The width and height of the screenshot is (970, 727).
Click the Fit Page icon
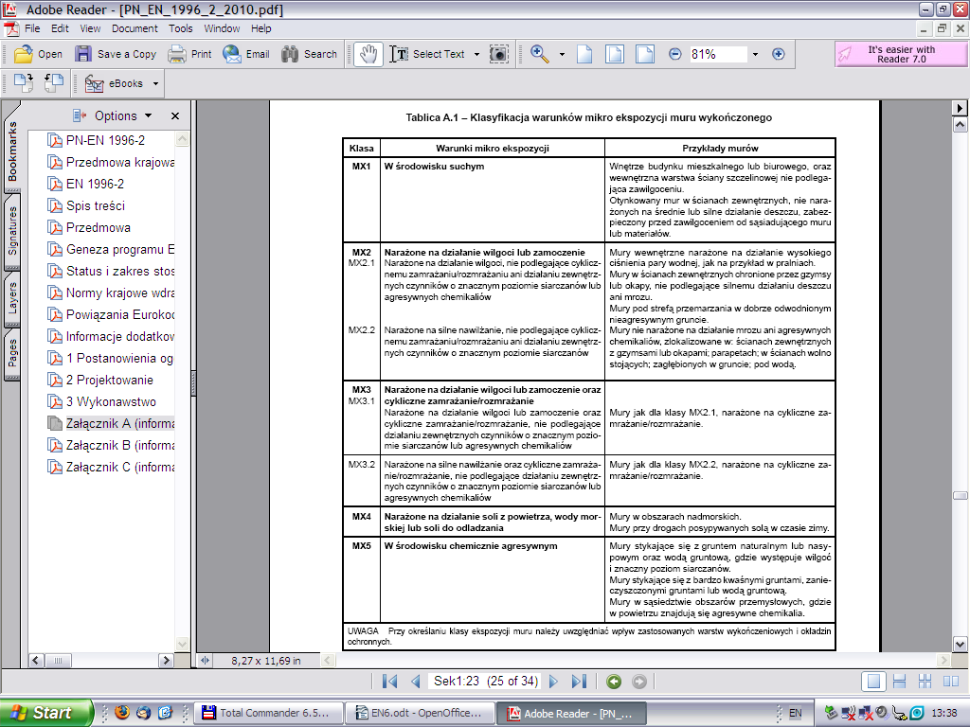614,54
